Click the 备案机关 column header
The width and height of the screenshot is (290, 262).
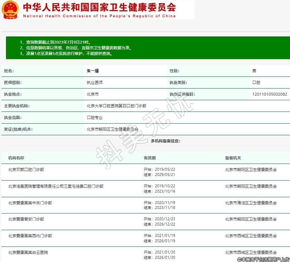[233, 158]
